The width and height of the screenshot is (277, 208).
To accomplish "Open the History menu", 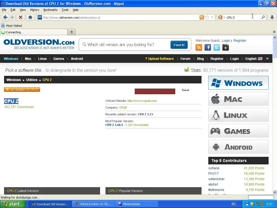I will click(x=35, y=10).
